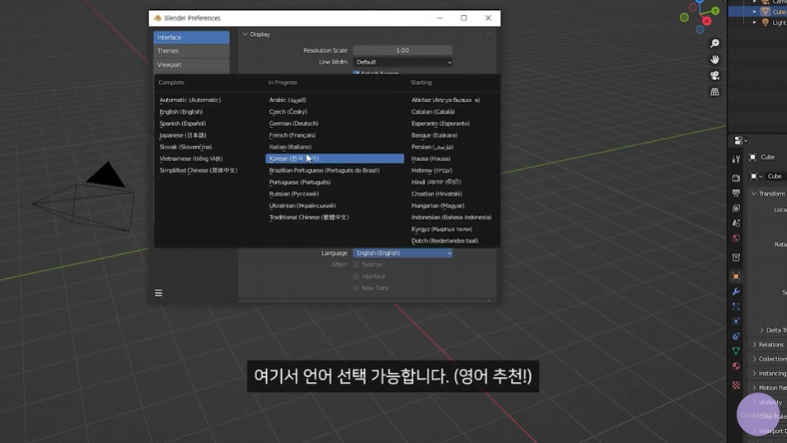Open the Physics properties tab icon
Image resolution: width=787 pixels, height=443 pixels.
(x=736, y=322)
